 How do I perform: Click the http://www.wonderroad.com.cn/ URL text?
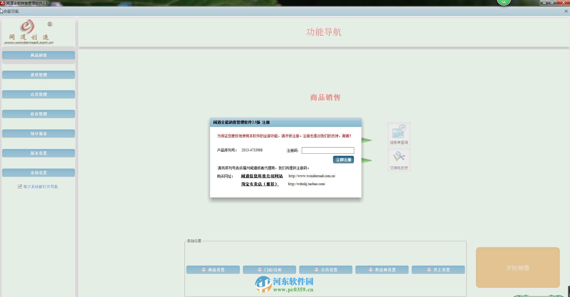[x=312, y=176]
